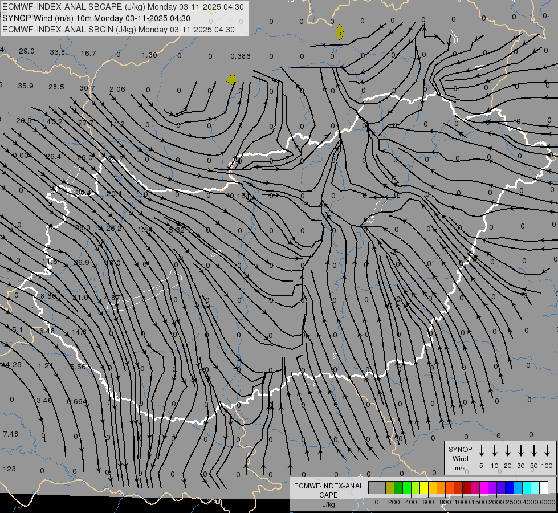Screen dimensions: 558x513
Task: Click the grid value 36.3
Action: pos(83,228)
